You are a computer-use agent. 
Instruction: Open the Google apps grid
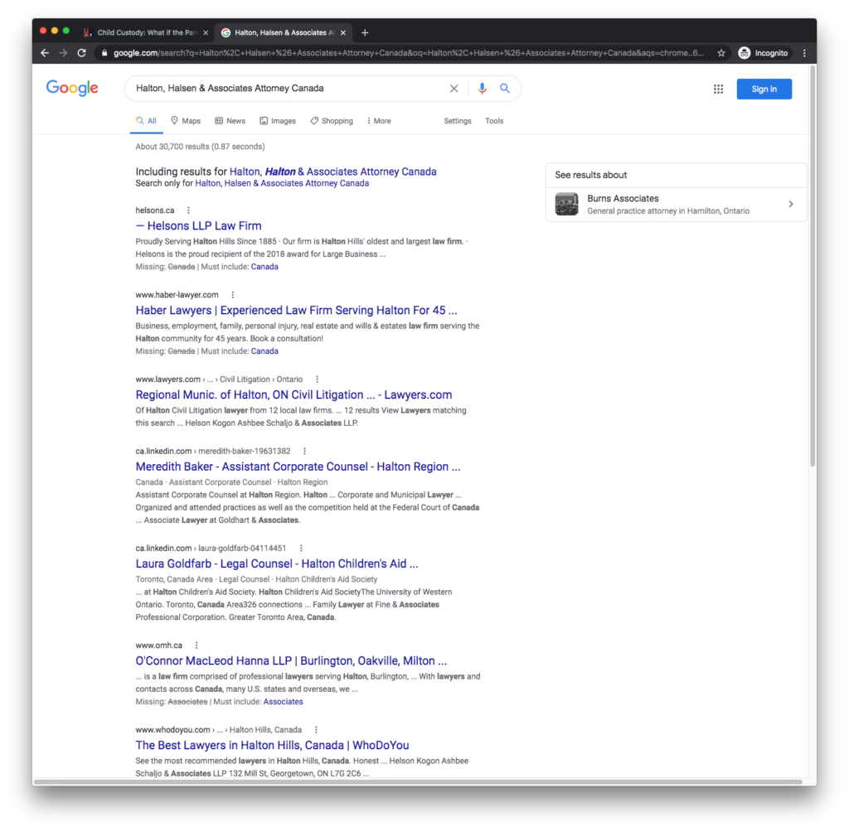719,89
